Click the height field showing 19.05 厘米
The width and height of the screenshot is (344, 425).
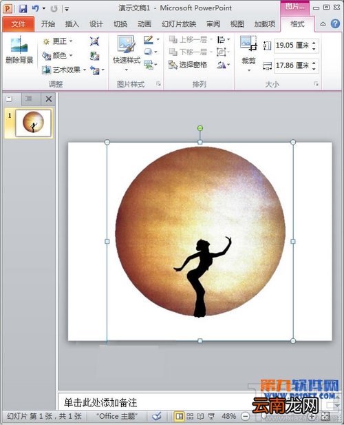(x=292, y=45)
